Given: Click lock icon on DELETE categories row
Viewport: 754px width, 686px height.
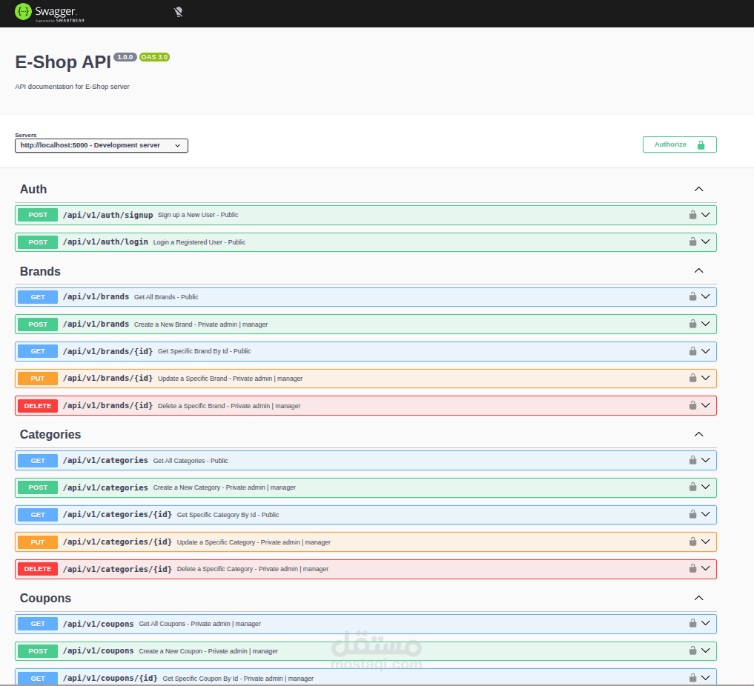Looking at the screenshot, I should (x=692, y=569).
